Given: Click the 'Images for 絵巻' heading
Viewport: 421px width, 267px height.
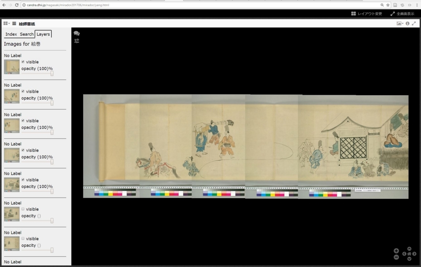Looking at the screenshot, I should tap(22, 44).
